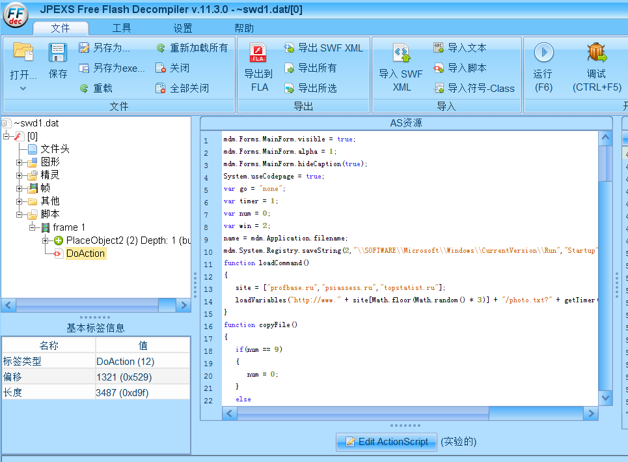This screenshot has width=628, height=462.
Task: Run the SWF with 运行 (F6) icon
Action: tap(543, 52)
